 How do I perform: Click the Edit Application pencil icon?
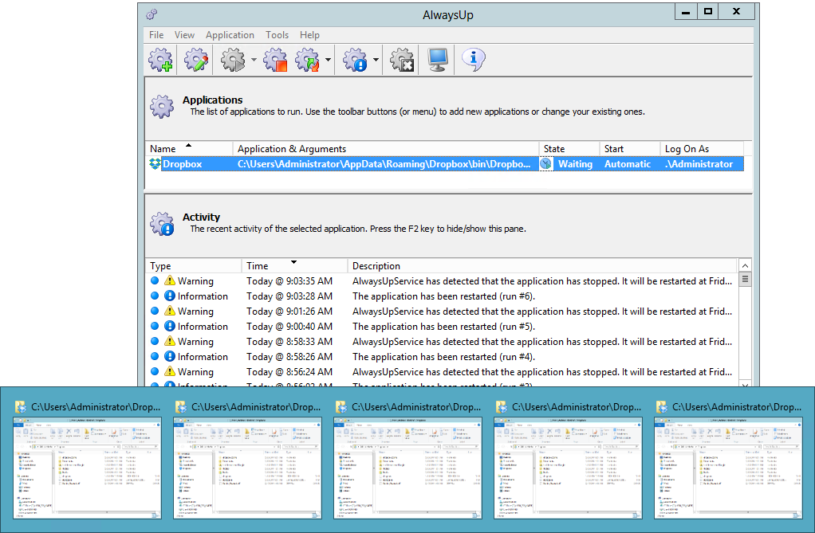click(196, 60)
